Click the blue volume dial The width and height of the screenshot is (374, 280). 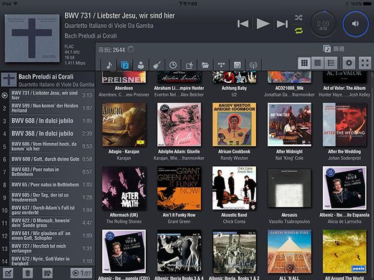[x=355, y=24]
